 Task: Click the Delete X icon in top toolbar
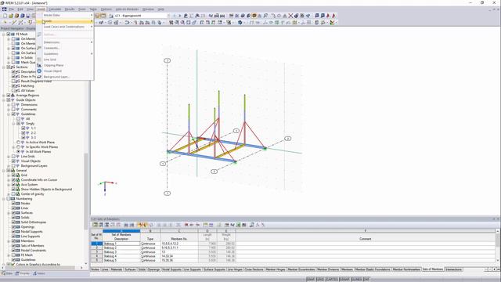point(290,16)
